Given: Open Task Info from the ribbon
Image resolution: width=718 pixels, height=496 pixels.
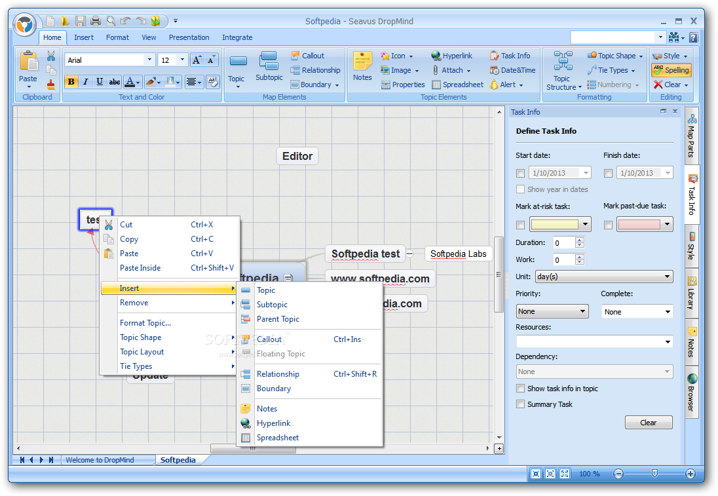Looking at the screenshot, I should (x=510, y=56).
